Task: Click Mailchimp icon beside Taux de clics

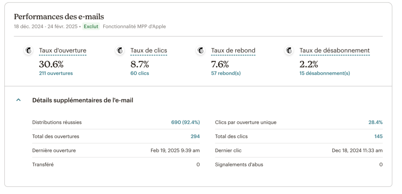Action: [120, 51]
